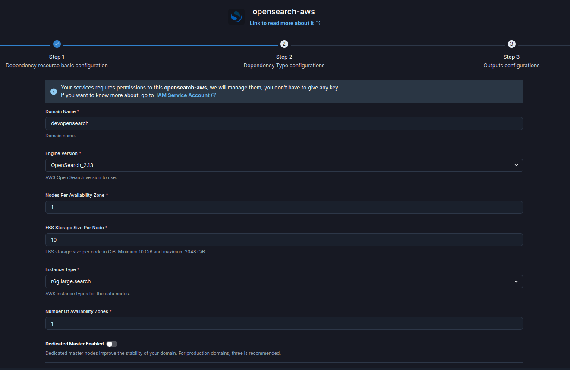Click the Nodes Per Availability Zone field
This screenshot has height=370, width=570.
[284, 207]
